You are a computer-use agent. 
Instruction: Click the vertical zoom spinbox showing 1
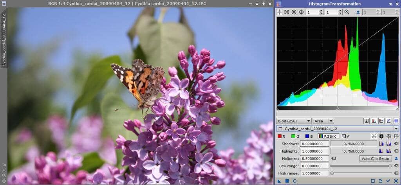tap(334, 12)
